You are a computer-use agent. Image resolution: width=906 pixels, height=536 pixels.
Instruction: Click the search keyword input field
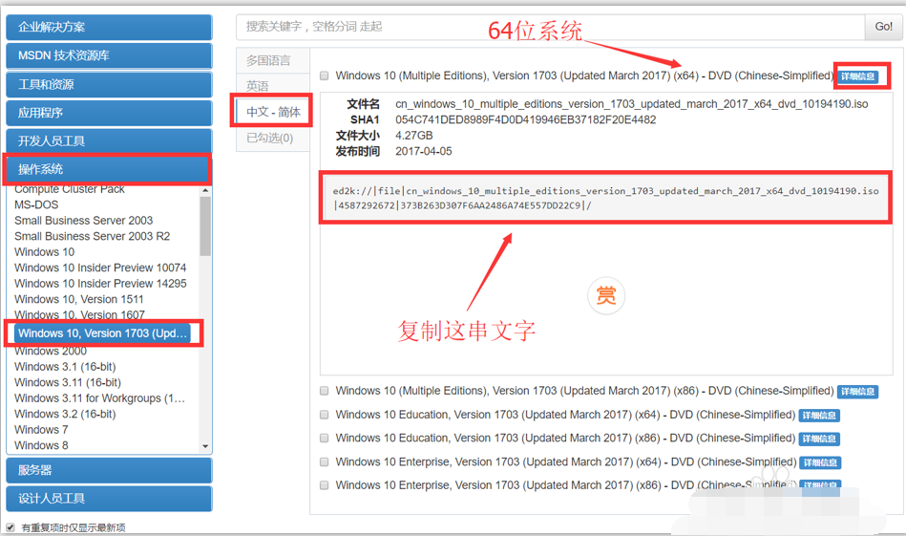click(x=549, y=27)
